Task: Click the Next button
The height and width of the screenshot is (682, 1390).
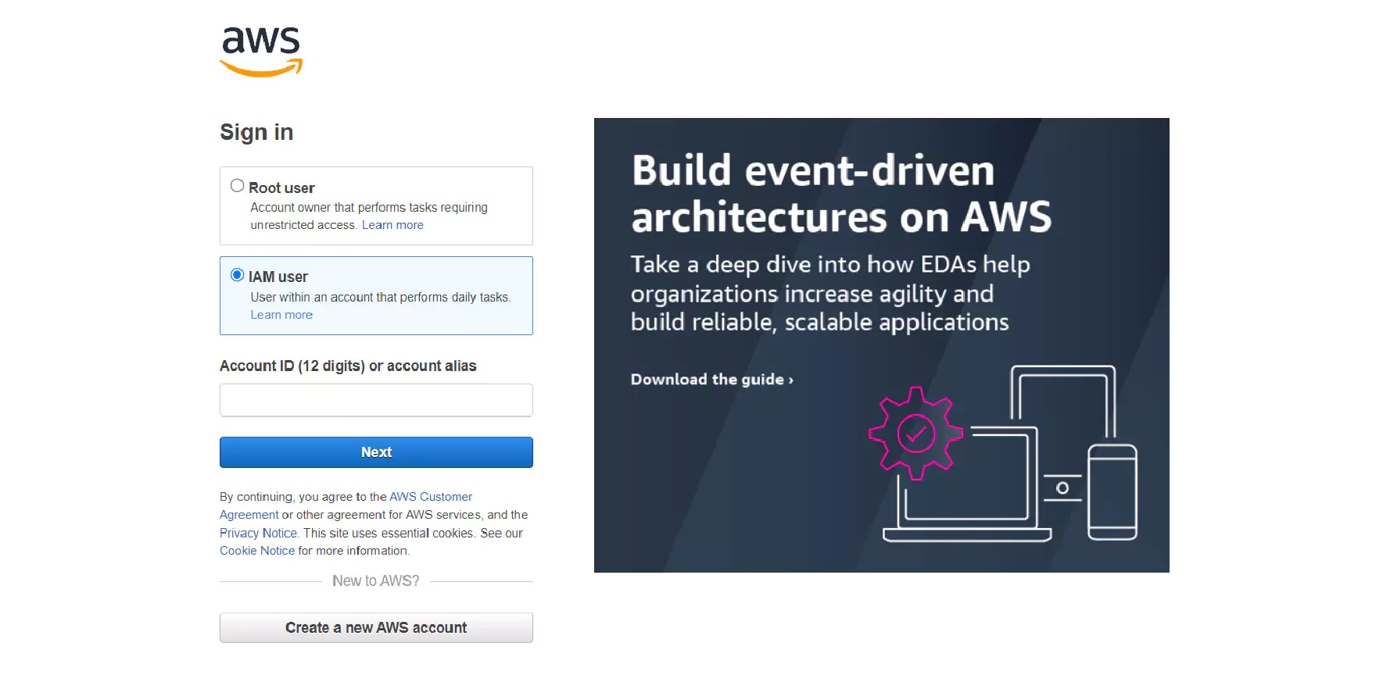Action: click(376, 452)
